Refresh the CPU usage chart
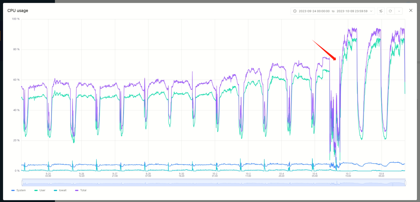 pos(390,11)
